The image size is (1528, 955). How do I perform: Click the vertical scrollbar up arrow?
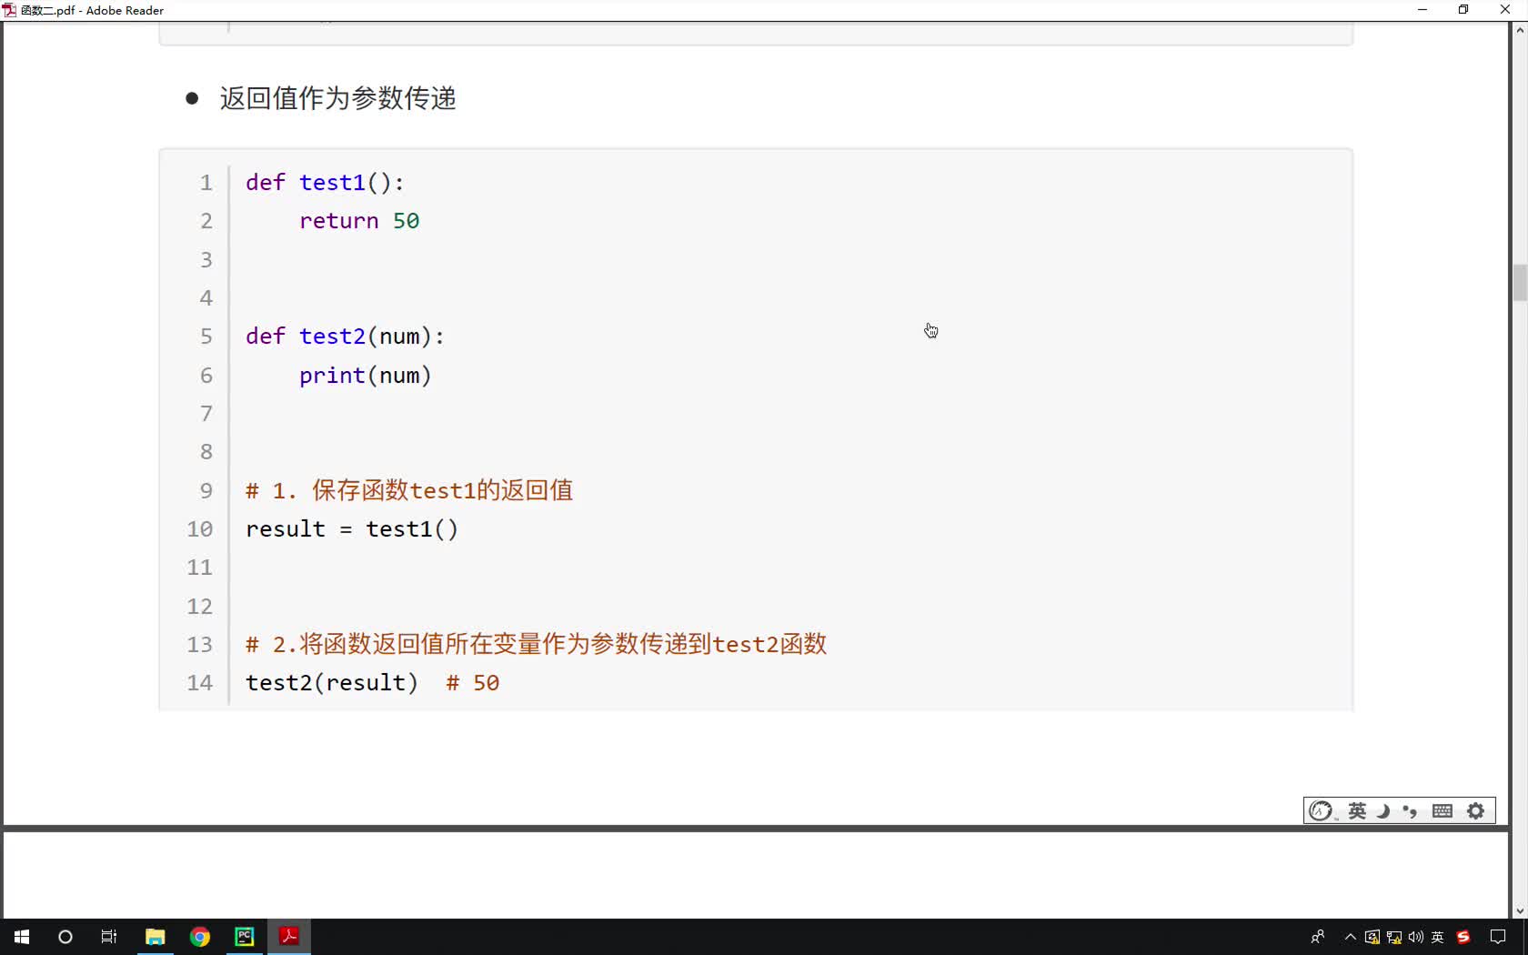(1520, 30)
